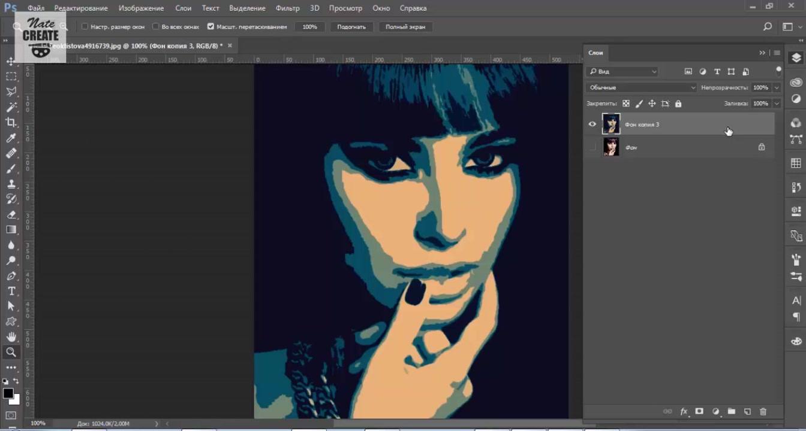Select the Type tool in toolbox

[11, 291]
